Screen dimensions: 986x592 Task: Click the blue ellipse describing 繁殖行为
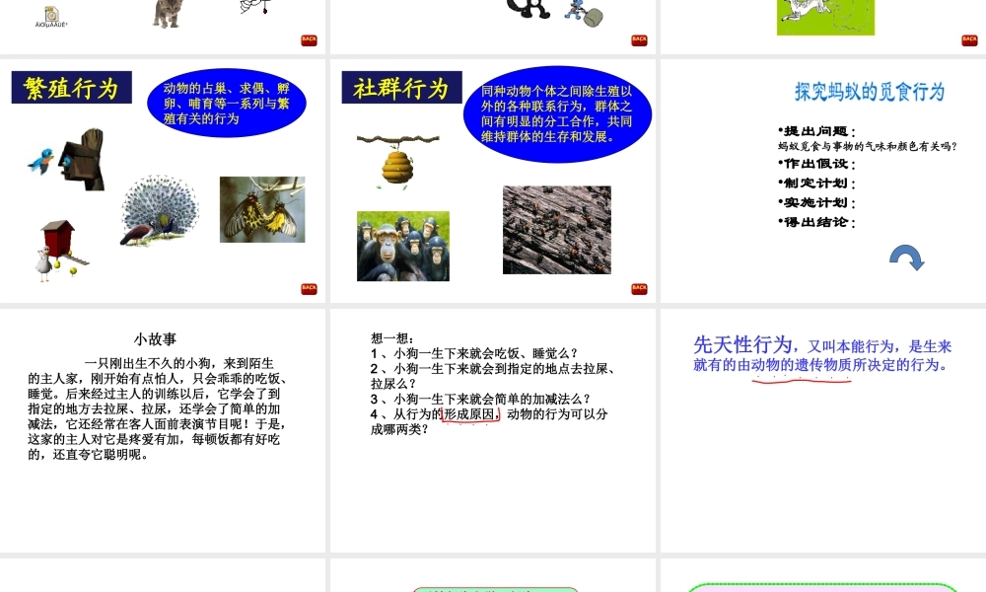227,104
